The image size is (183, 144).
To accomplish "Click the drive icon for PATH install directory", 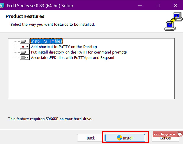I will pyautogui.click(x=23, y=52).
